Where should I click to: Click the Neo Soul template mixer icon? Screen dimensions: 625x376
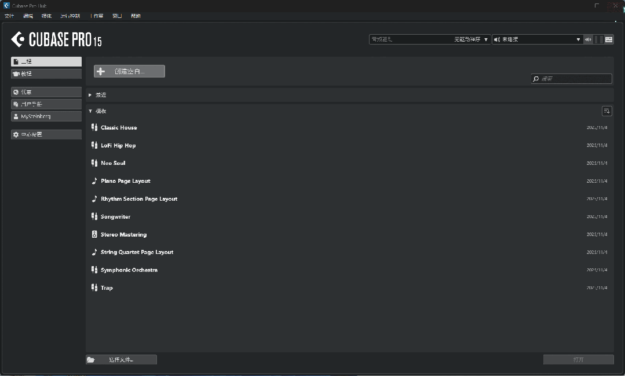(94, 163)
